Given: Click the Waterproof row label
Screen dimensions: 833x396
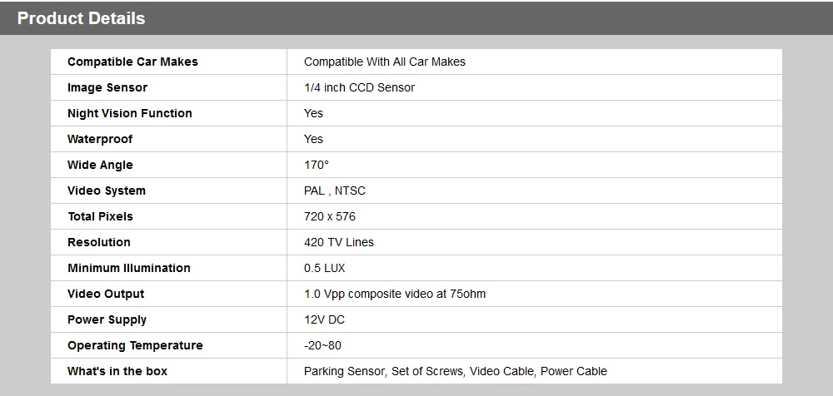Looking at the screenshot, I should (100, 139).
